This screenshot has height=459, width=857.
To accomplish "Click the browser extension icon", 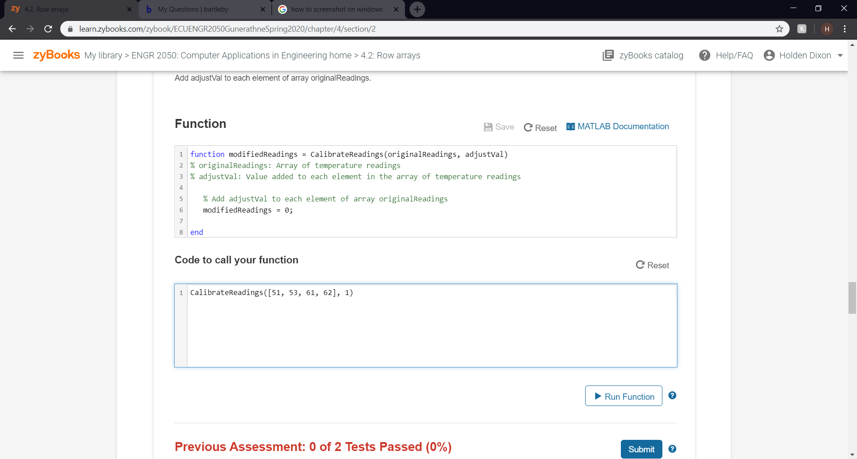I will pos(802,29).
